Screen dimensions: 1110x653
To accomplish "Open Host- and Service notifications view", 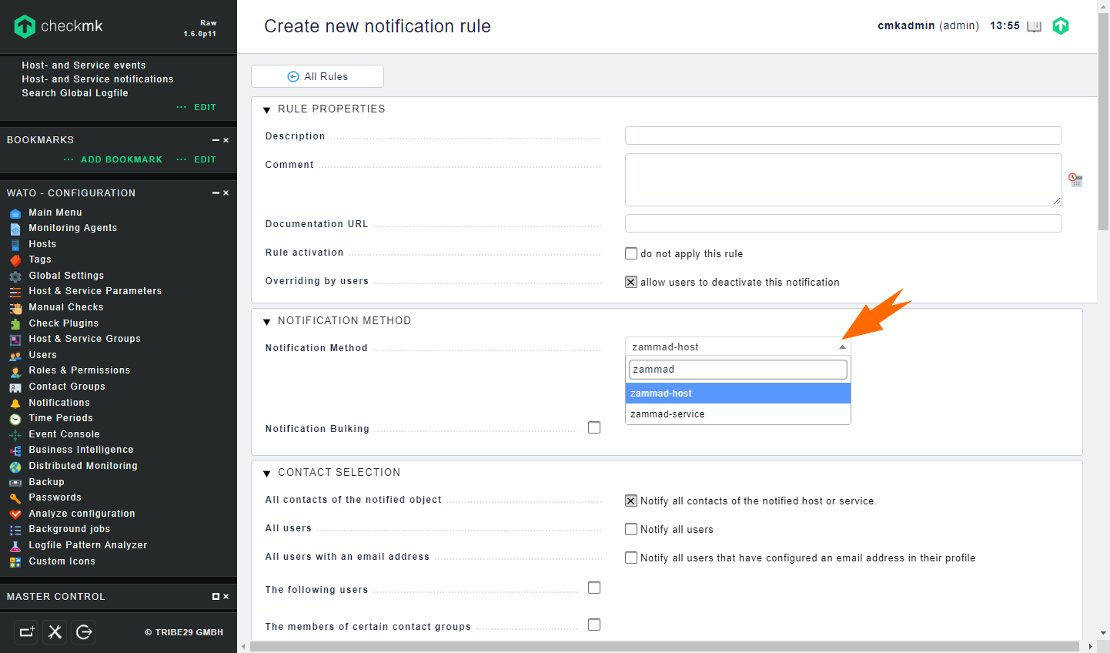I will (98, 79).
